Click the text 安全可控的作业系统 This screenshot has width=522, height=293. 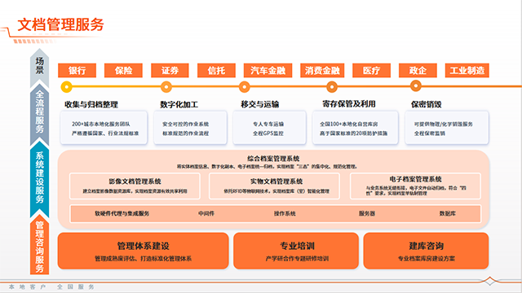[185, 124]
